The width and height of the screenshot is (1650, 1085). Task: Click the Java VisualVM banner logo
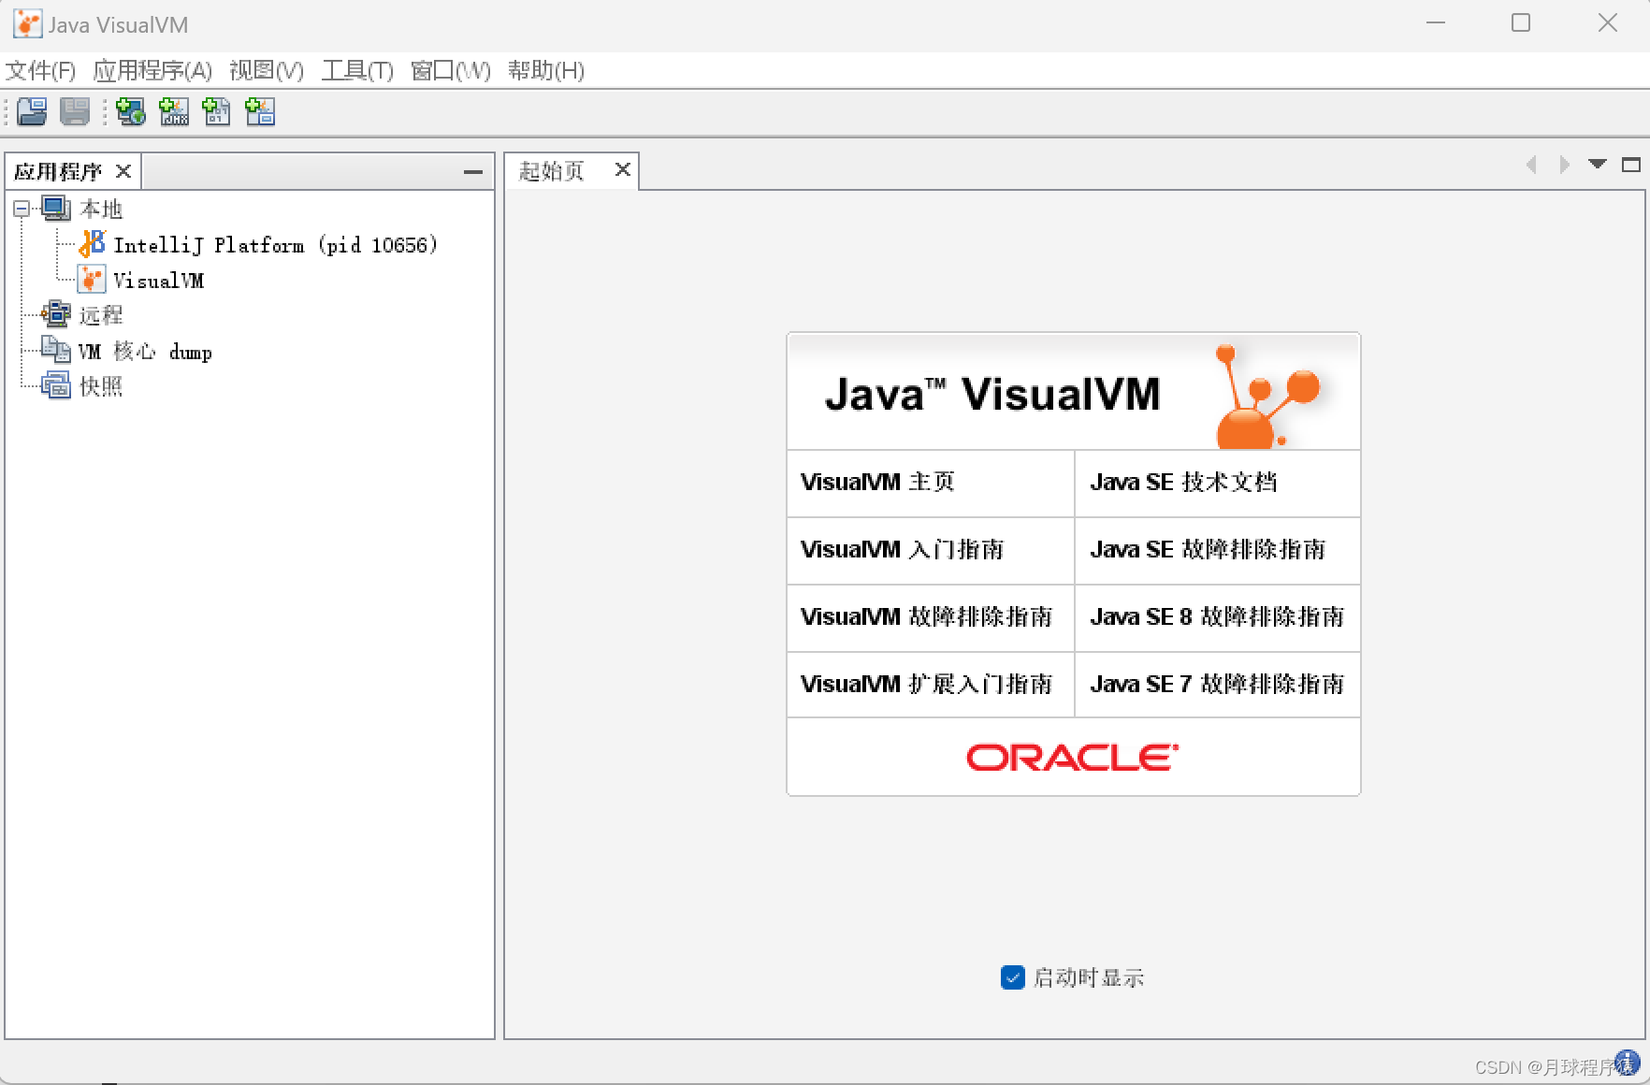(x=1074, y=393)
